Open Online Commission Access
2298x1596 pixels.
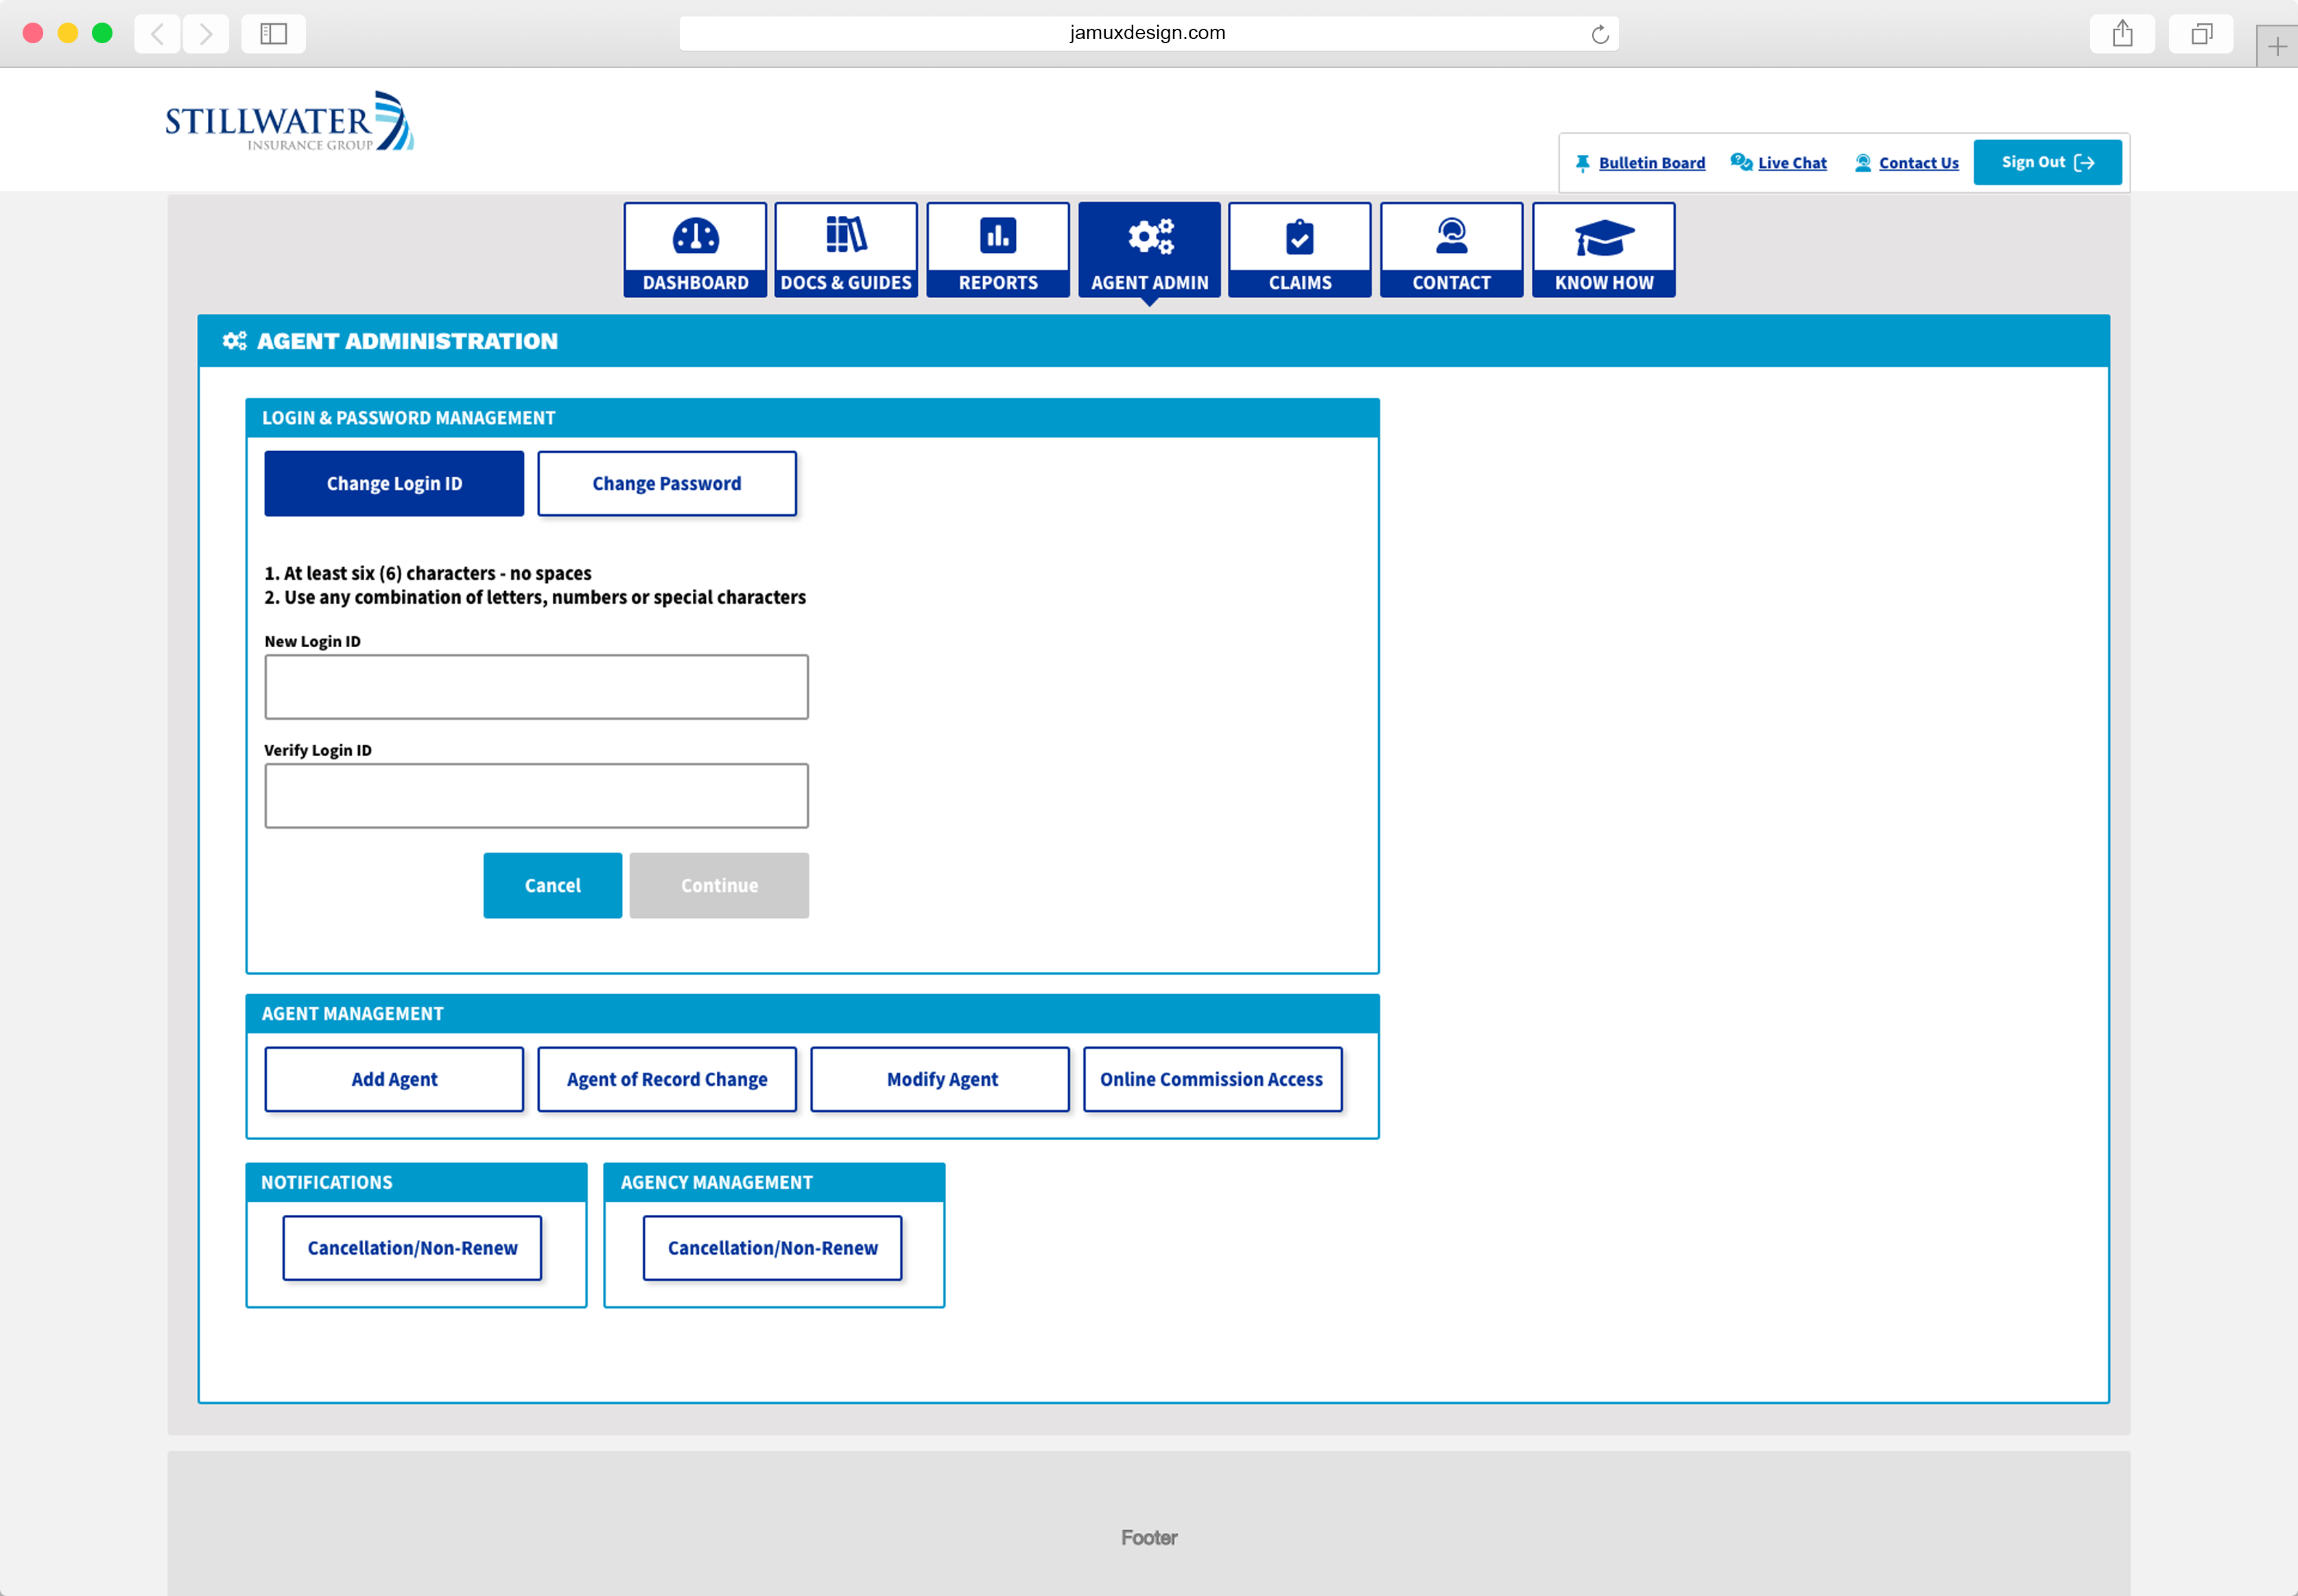(x=1213, y=1080)
